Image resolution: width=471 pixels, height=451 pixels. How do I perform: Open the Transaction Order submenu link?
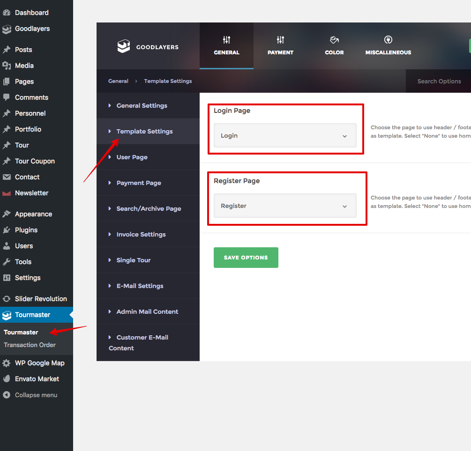(30, 345)
